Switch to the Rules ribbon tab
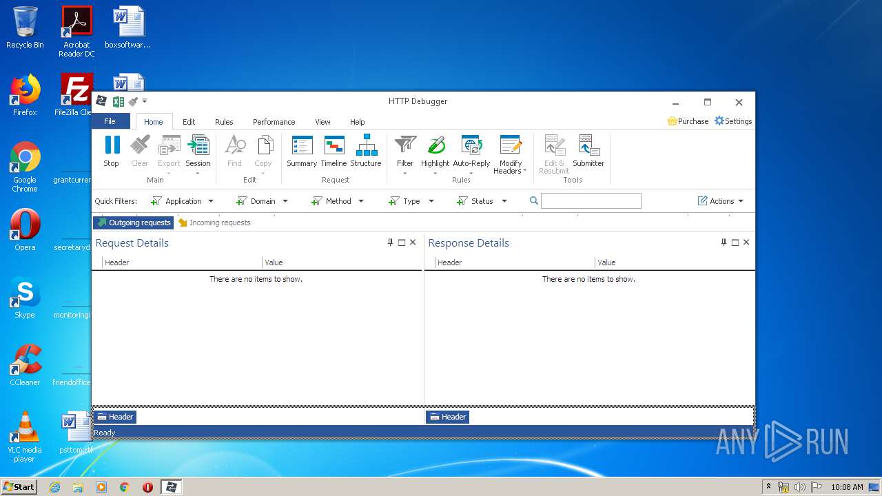 point(224,122)
